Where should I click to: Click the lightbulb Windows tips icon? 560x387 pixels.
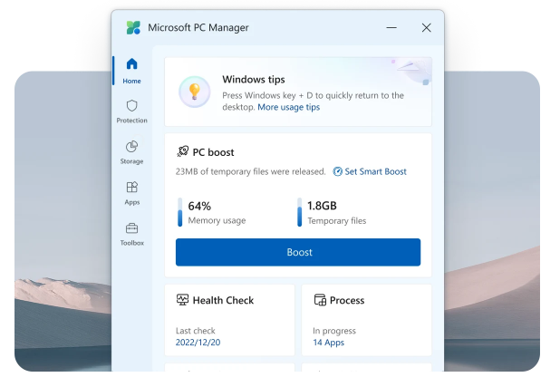coord(194,92)
